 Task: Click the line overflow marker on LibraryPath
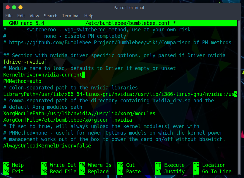236,94
